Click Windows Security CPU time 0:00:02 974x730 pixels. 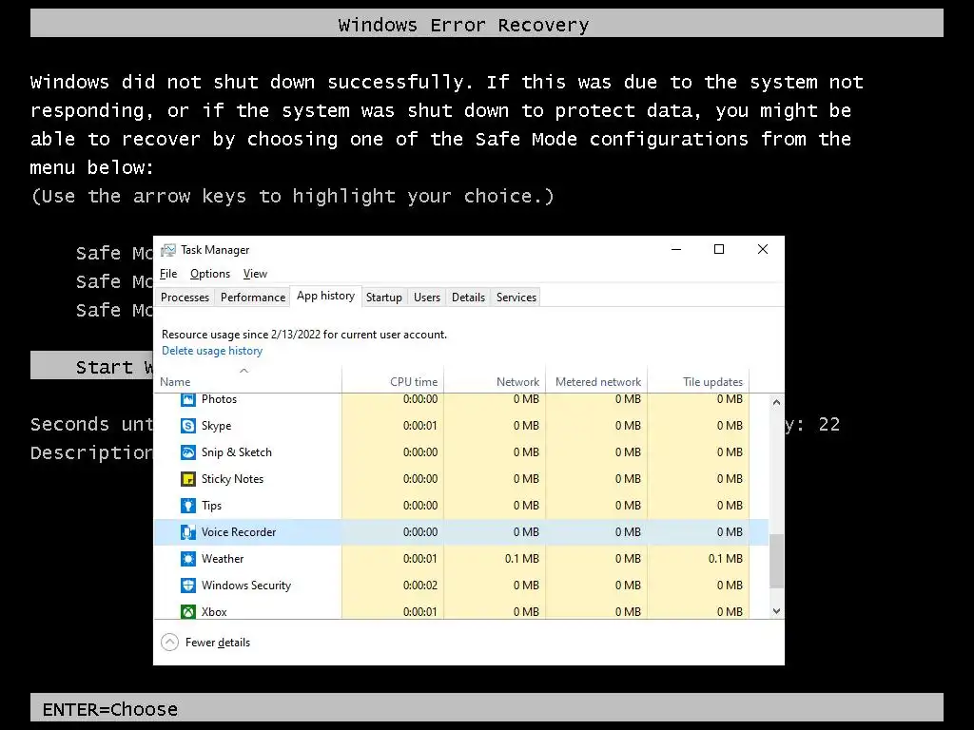click(x=419, y=586)
